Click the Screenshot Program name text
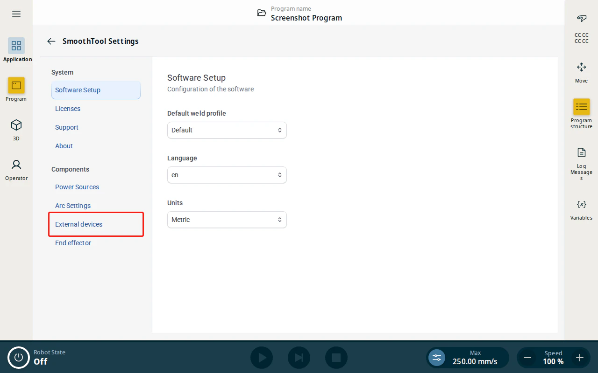This screenshot has width=598, height=373. click(x=306, y=18)
